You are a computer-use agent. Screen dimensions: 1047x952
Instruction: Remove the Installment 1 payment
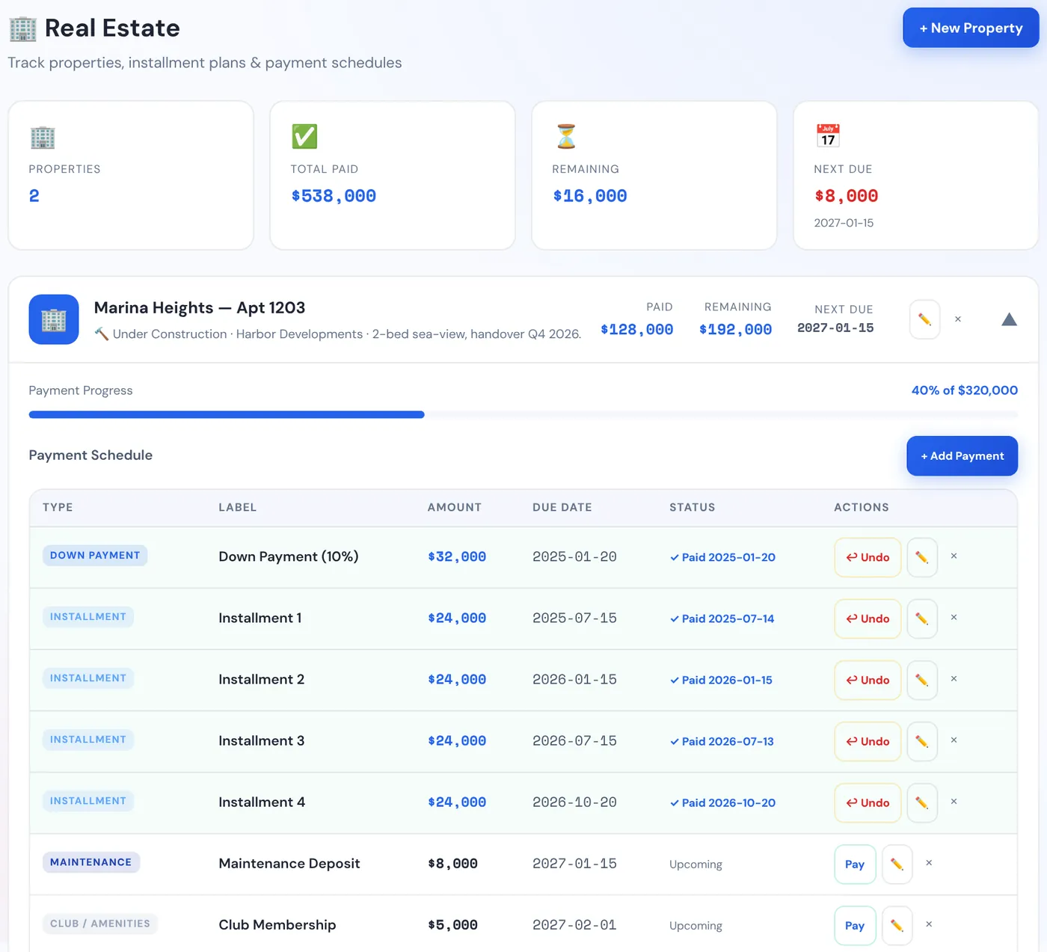coord(954,617)
